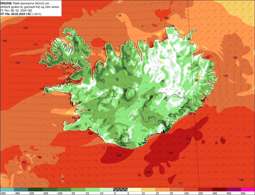The image size is (255, 195).
Task: Click the map value '-82'
Action: pyautogui.click(x=96, y=67)
